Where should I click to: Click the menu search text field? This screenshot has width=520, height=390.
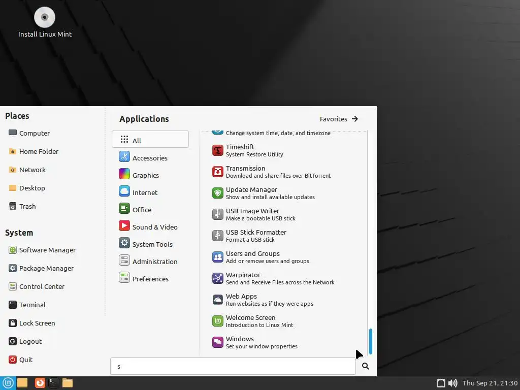click(233, 366)
